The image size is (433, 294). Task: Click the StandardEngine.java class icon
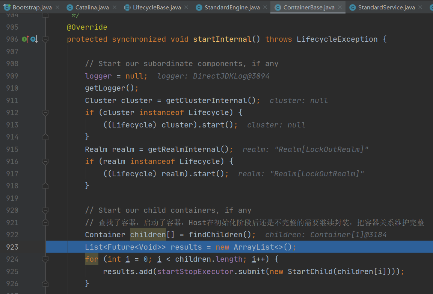click(x=199, y=8)
